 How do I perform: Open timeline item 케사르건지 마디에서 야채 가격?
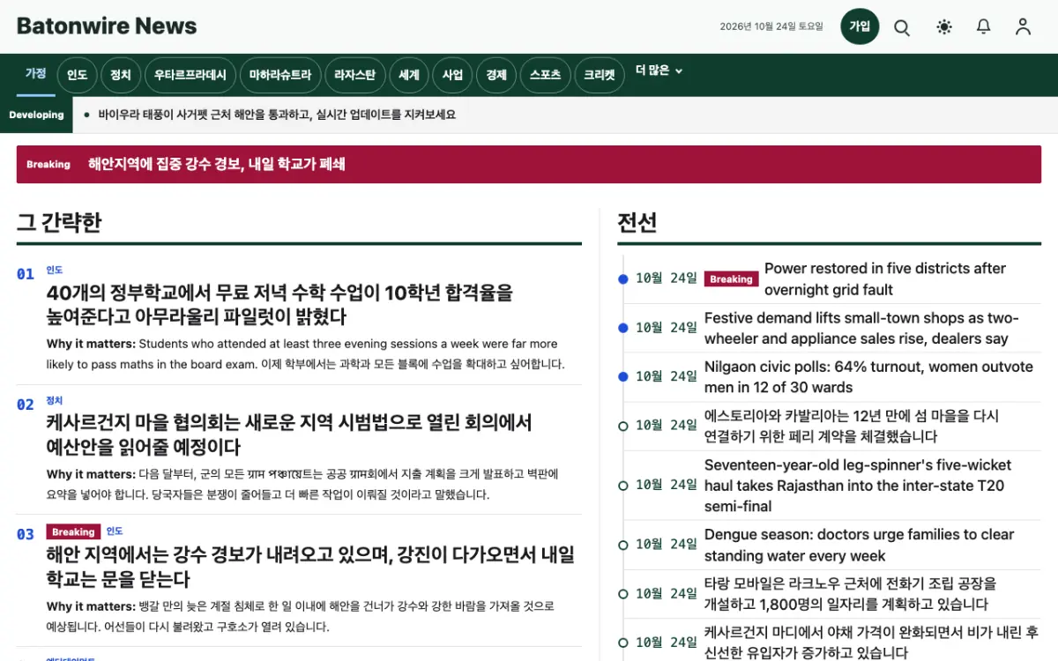coord(871,642)
